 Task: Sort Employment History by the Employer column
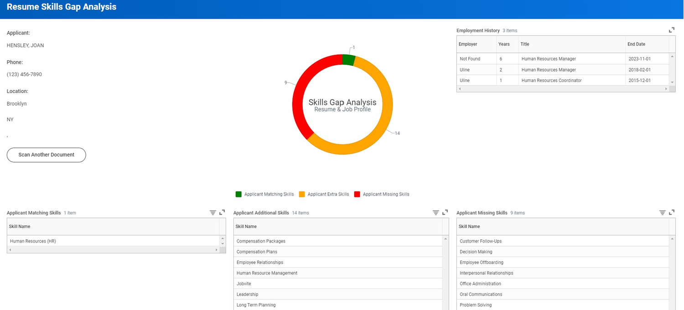(x=467, y=44)
